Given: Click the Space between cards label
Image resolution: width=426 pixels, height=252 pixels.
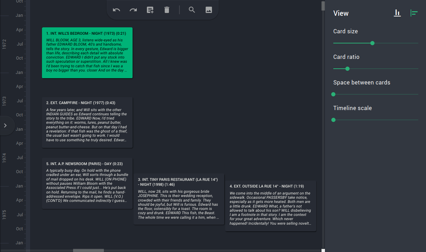Looking at the screenshot, I should (362, 82).
